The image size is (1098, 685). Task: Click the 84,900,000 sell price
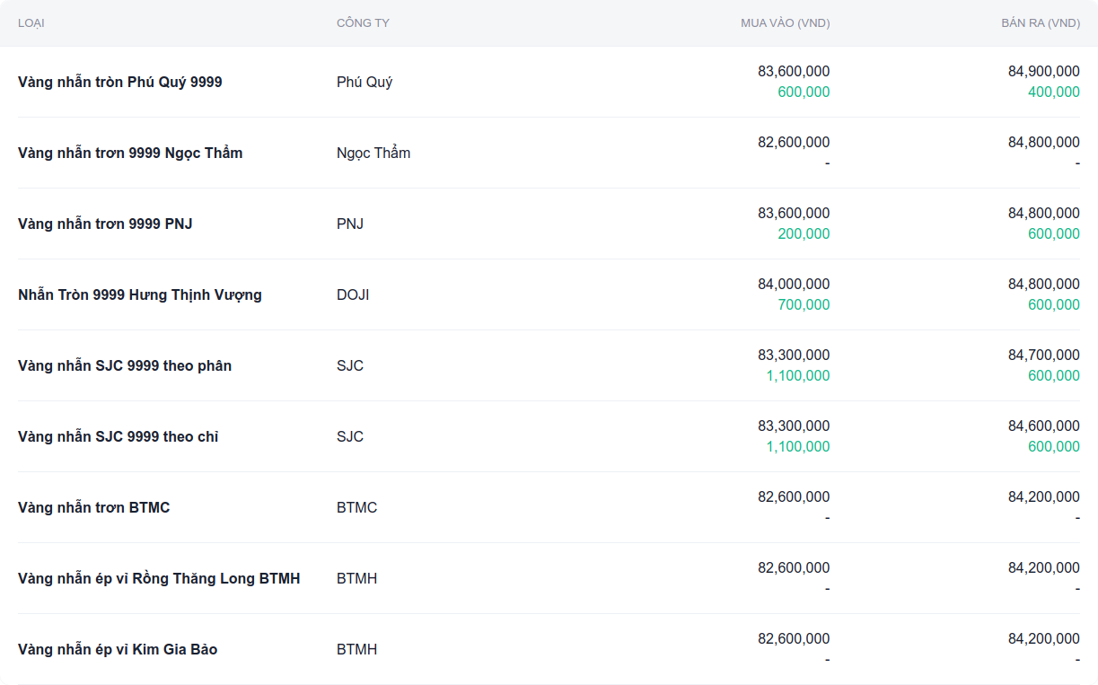coord(1043,71)
